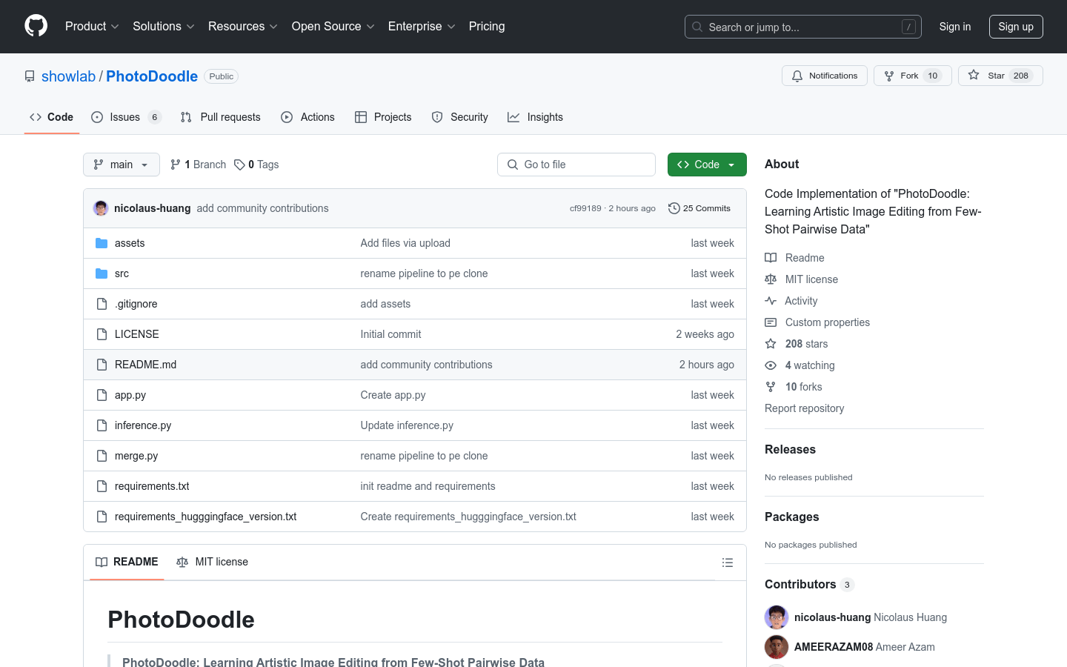1067x667 pixels.
Task: Click the tag icon beside 0 Tags
Action: point(239,165)
